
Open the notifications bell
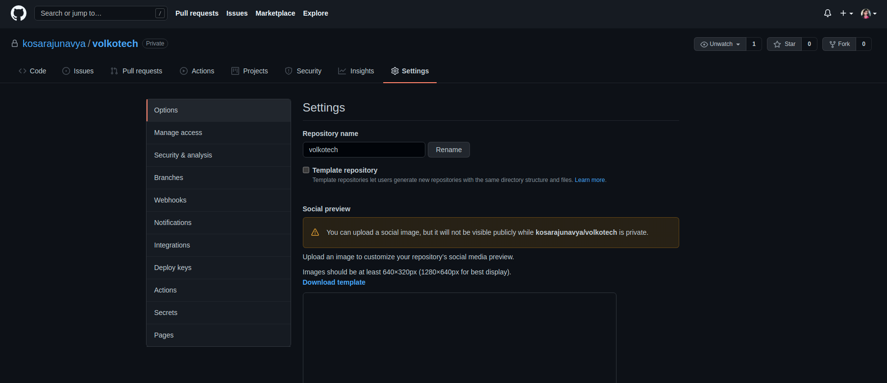tap(828, 13)
